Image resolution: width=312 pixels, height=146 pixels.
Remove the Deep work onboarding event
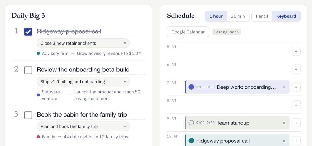[x=284, y=87]
